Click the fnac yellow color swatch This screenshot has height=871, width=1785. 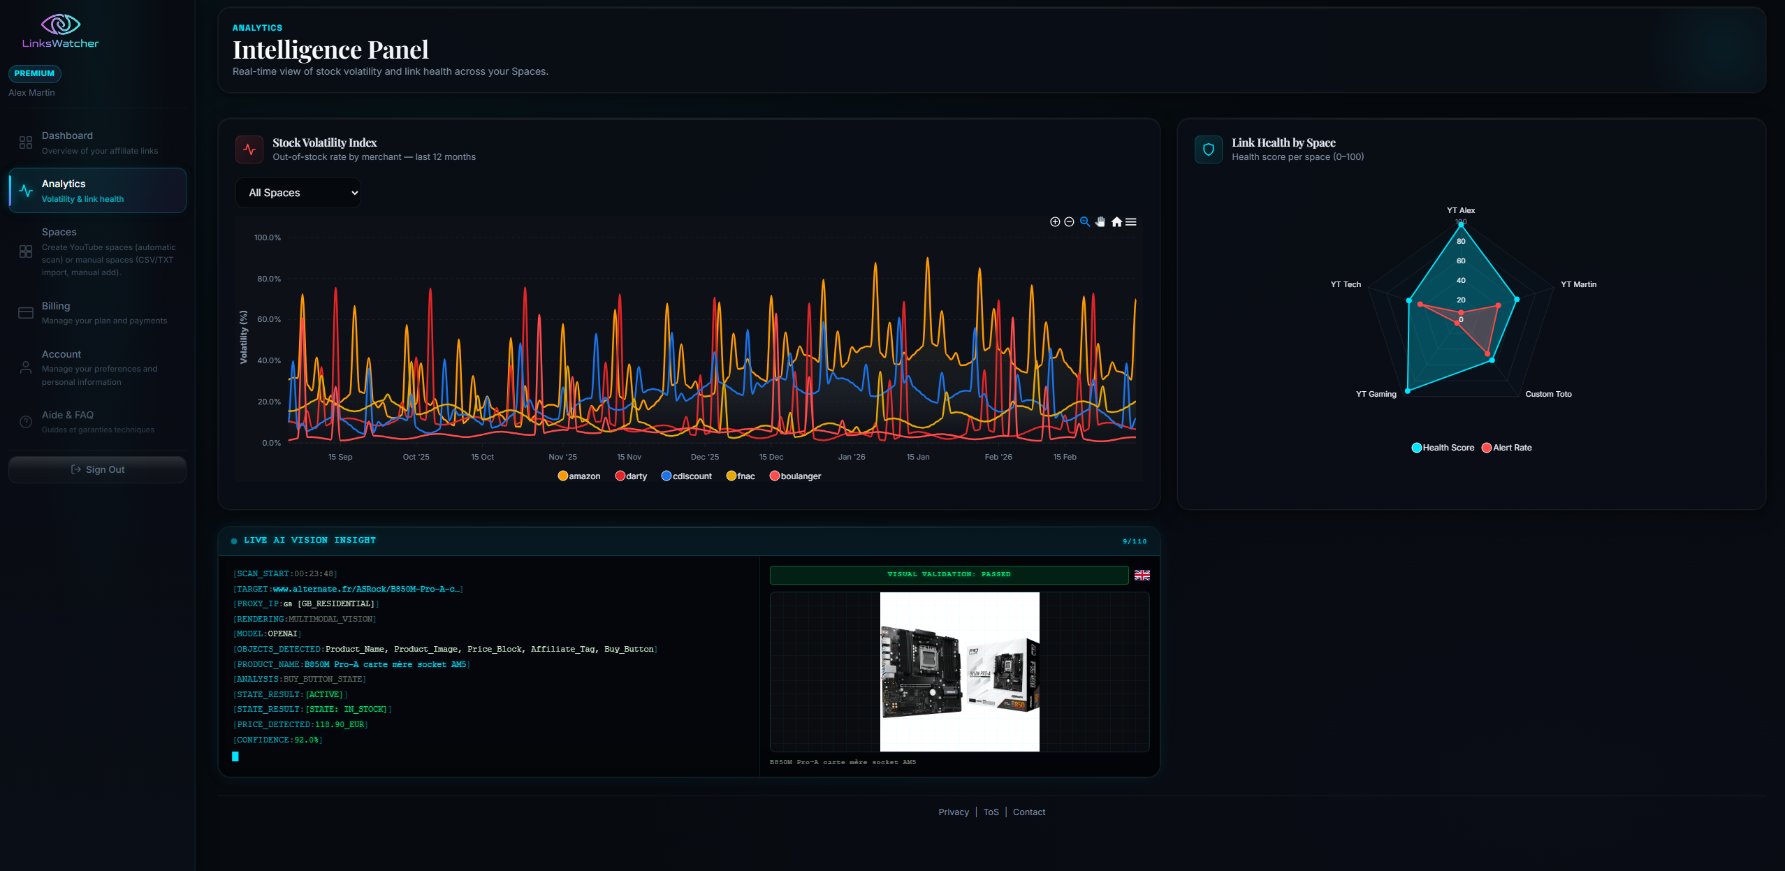pos(731,476)
